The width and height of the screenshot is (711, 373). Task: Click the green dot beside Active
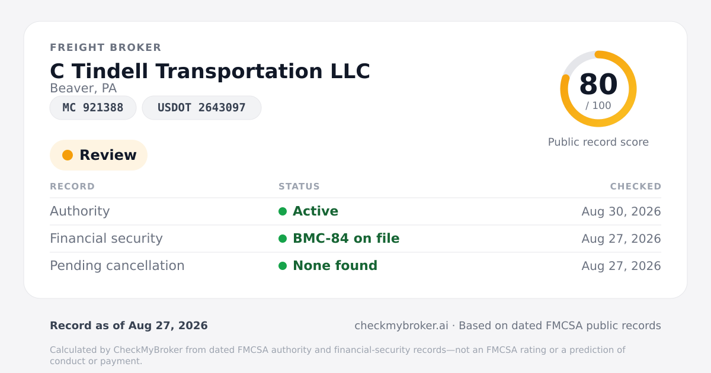click(283, 211)
